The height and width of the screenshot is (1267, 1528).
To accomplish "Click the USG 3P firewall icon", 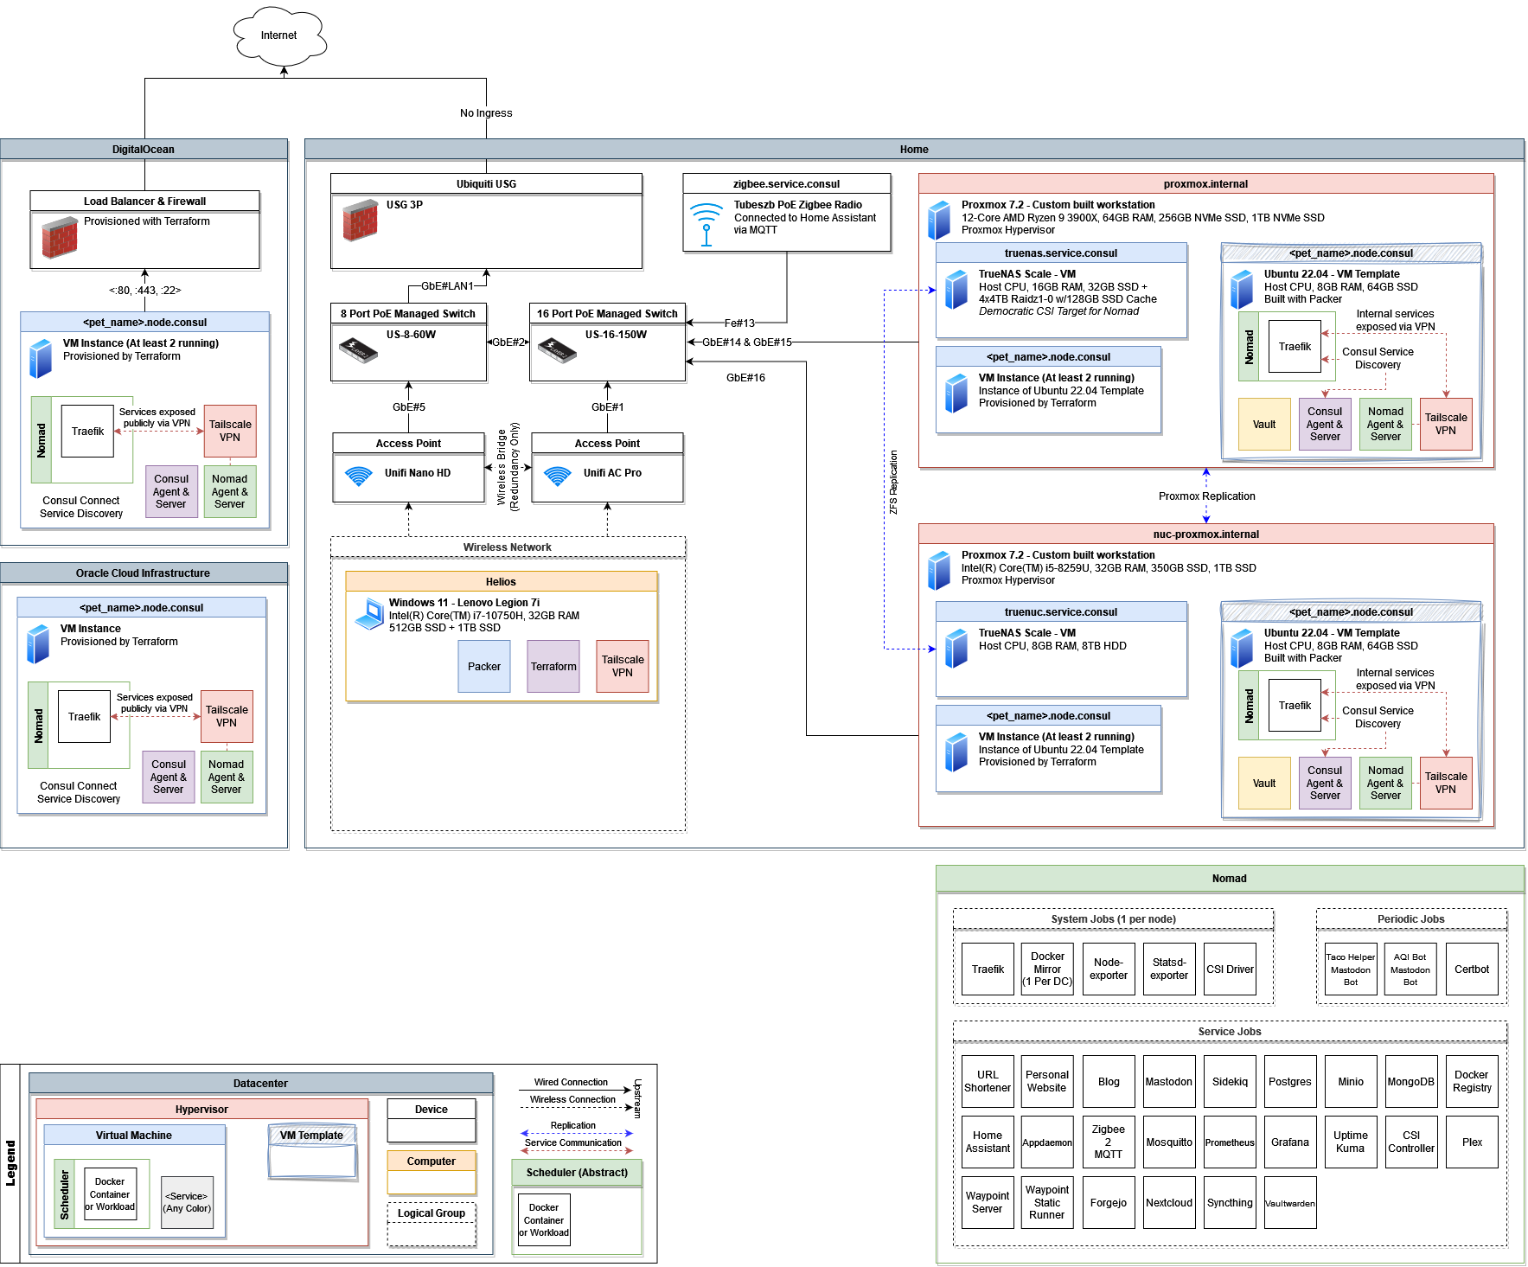I will tap(361, 221).
